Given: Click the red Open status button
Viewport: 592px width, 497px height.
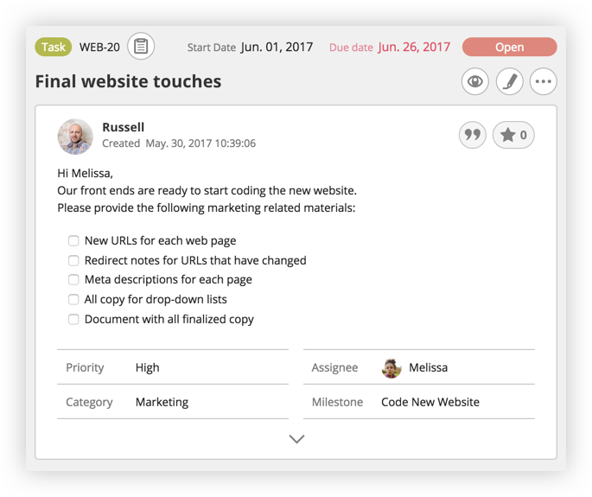Looking at the screenshot, I should click(509, 48).
